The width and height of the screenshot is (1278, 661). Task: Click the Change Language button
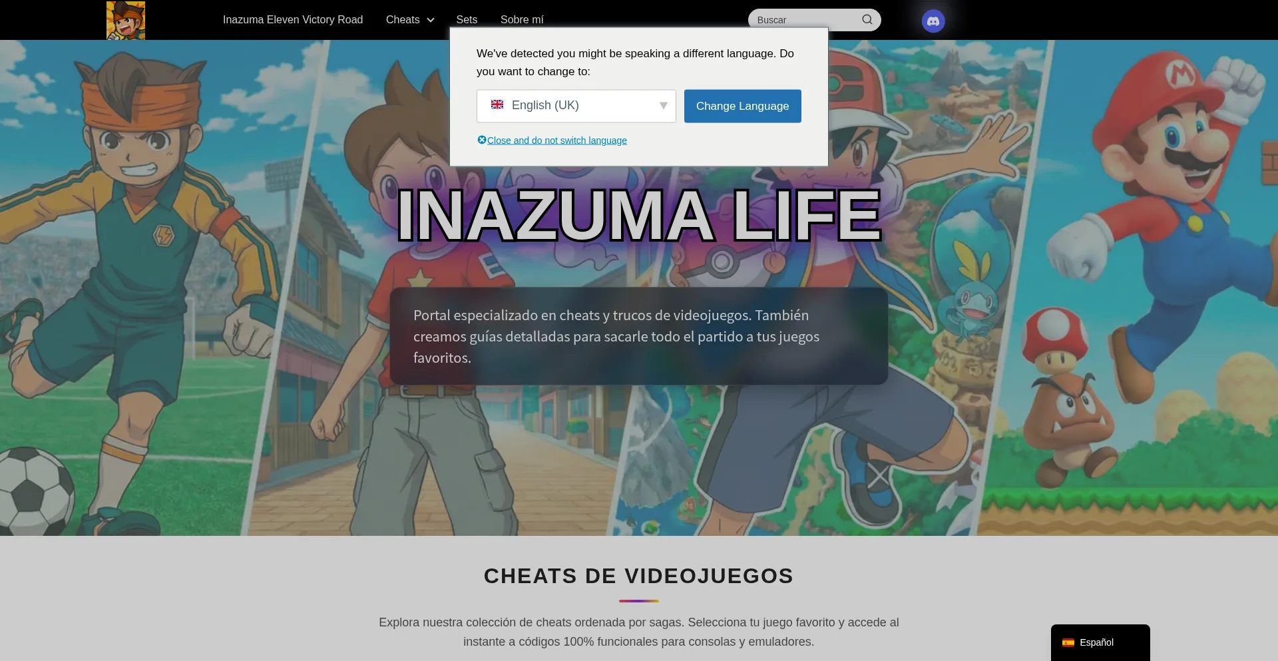tap(743, 106)
